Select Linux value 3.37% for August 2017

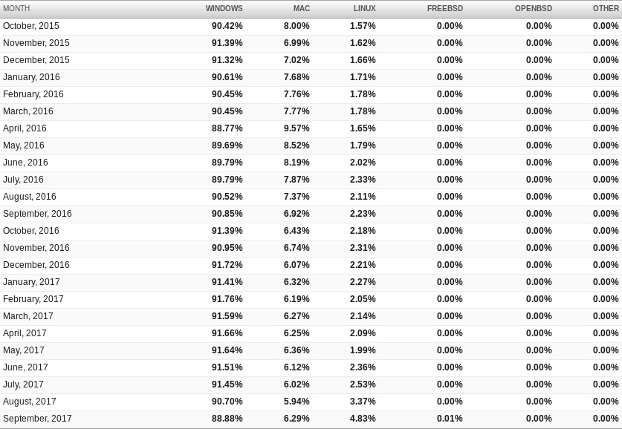point(363,402)
